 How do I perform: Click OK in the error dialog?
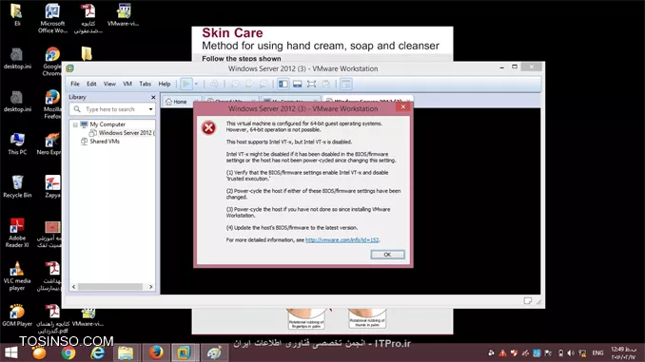tap(387, 255)
